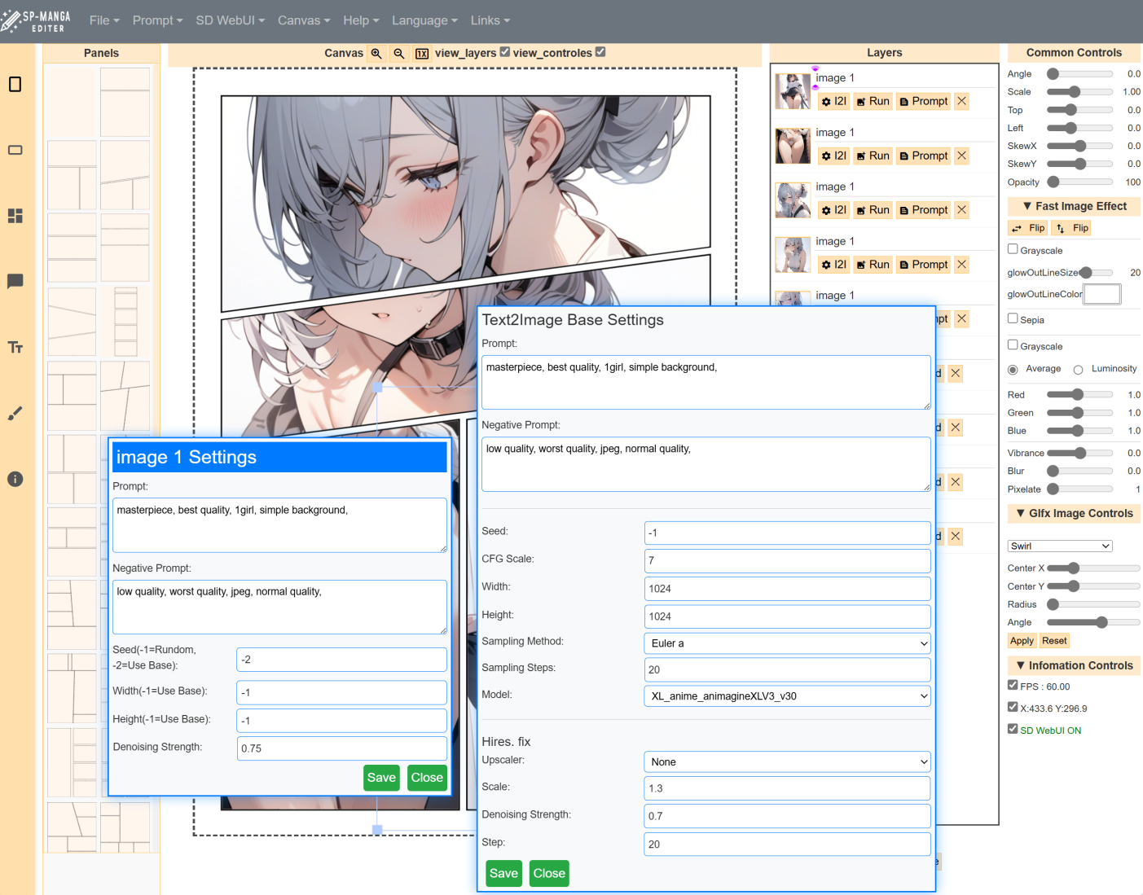
Task: Open the Sampling Method dropdown
Action: pyautogui.click(x=787, y=643)
